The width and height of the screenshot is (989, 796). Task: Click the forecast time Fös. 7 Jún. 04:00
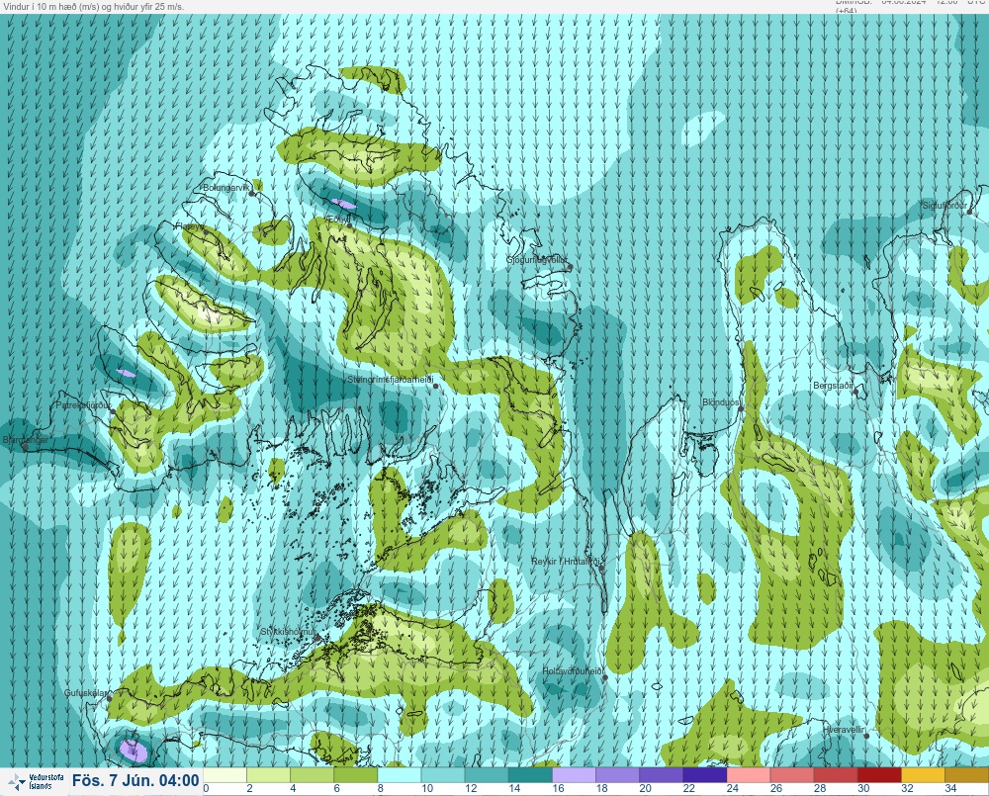[135, 781]
